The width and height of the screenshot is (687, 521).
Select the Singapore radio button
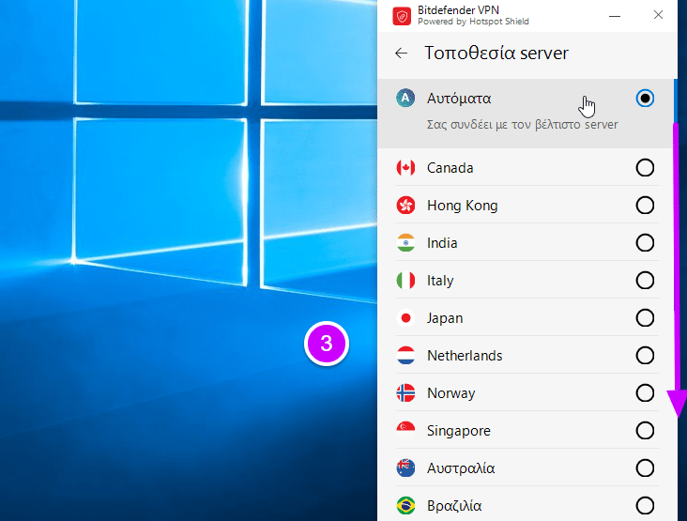645,431
